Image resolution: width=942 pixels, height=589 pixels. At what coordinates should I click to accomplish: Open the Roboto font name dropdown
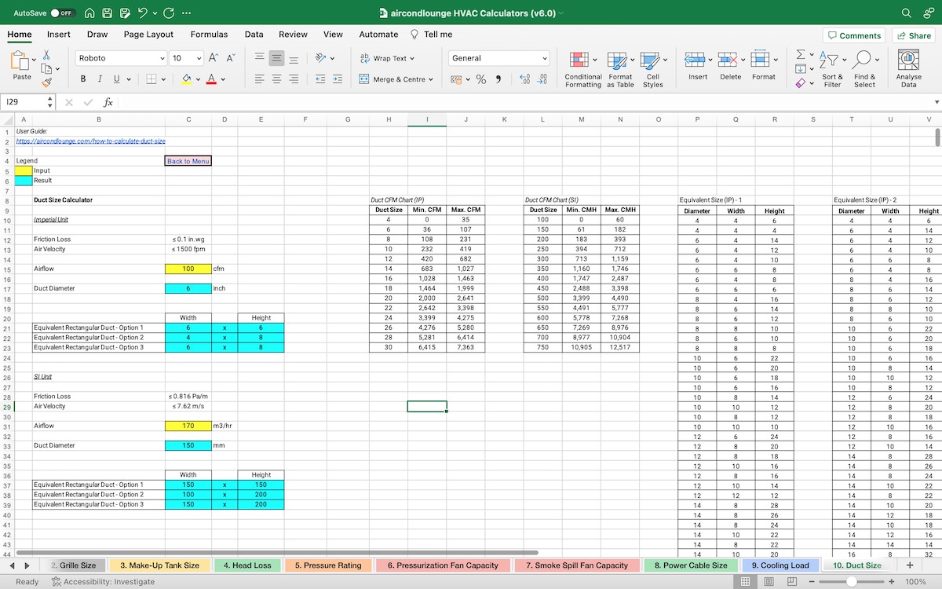point(162,58)
